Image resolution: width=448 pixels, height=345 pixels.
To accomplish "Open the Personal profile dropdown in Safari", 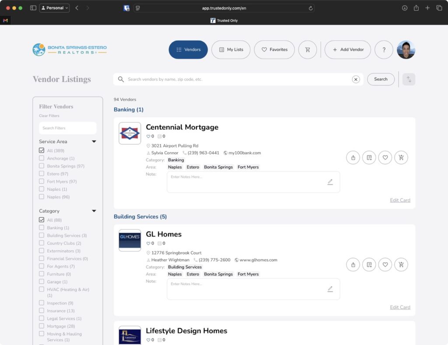I will coord(55,8).
